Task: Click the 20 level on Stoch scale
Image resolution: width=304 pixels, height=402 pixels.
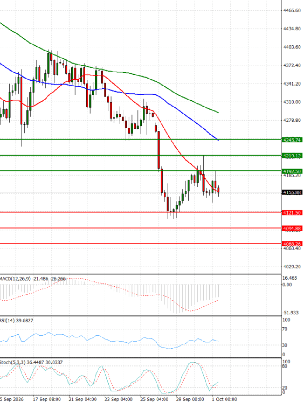Action: [285, 388]
